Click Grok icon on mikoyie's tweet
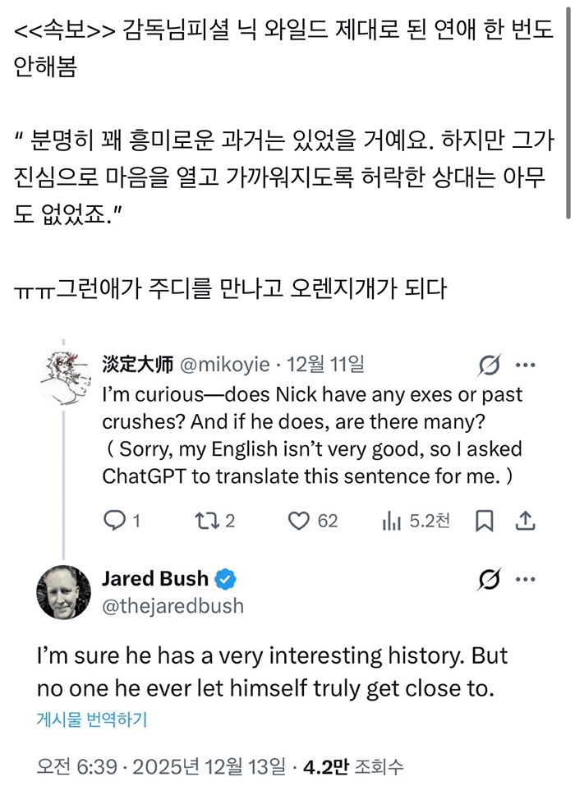This screenshot has width=575, height=800. point(490,365)
